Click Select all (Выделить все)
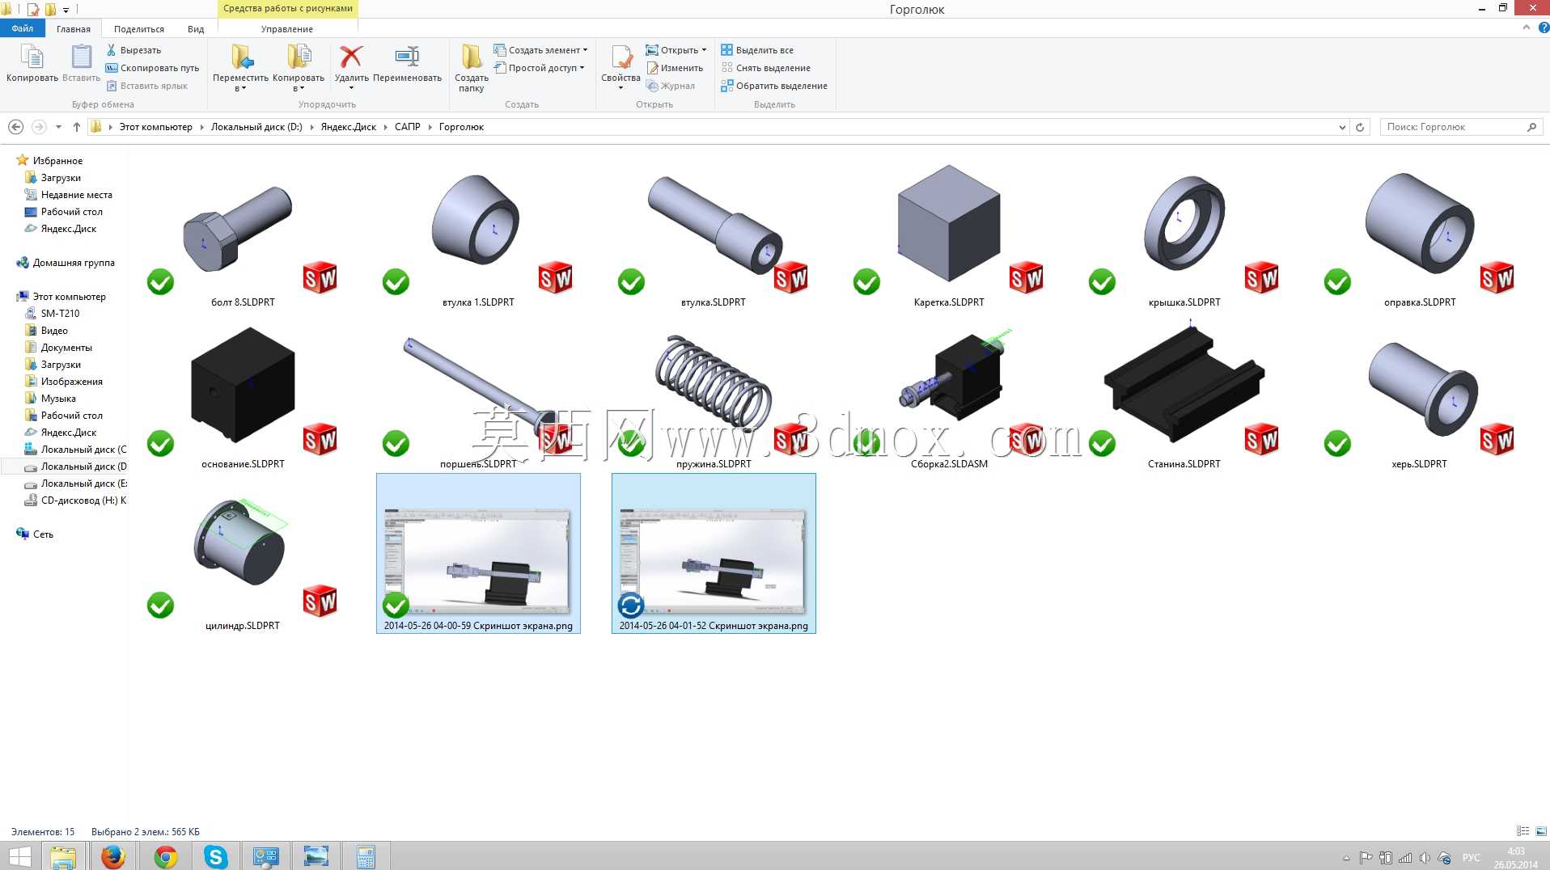1550x870 pixels. point(757,50)
